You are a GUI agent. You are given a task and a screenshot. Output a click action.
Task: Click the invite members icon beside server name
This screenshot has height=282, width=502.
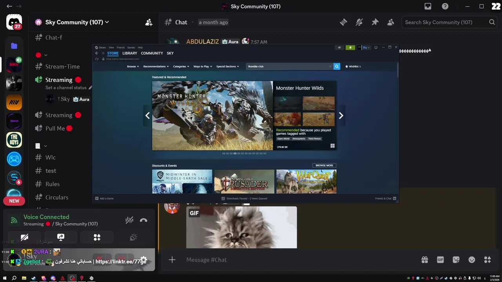click(149, 22)
